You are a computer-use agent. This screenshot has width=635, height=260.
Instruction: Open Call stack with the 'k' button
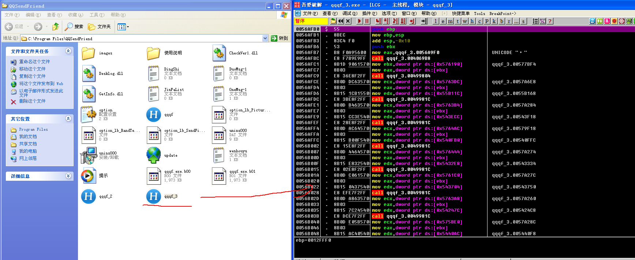[x=494, y=21]
